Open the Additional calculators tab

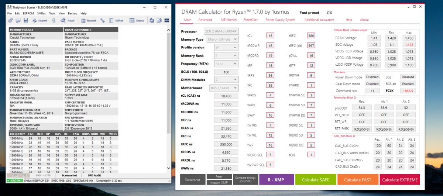pos(319,20)
